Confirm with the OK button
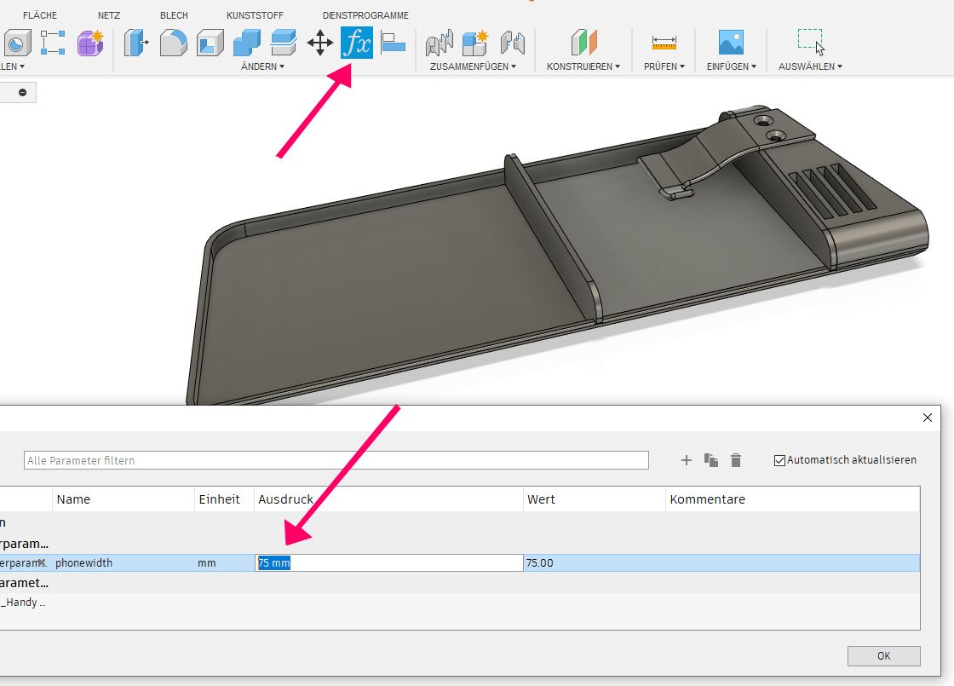Screen dimensions: 954x686 (883, 655)
